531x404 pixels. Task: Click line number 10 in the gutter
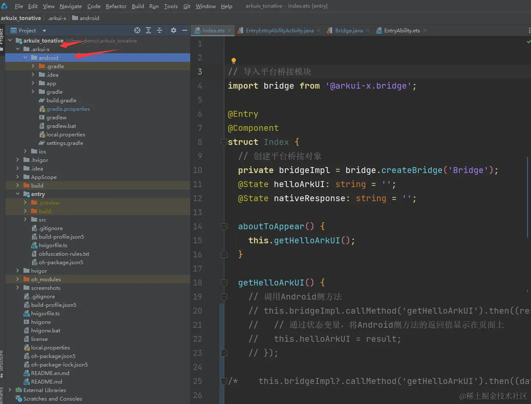tap(197, 170)
